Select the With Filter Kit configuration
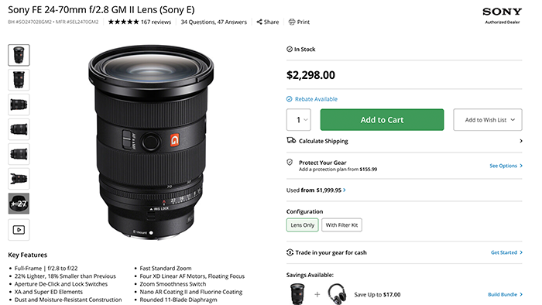 pyautogui.click(x=341, y=224)
